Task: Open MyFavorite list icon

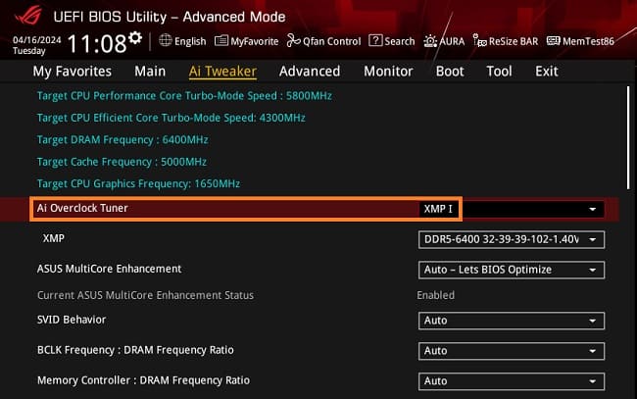Action: pos(221,40)
